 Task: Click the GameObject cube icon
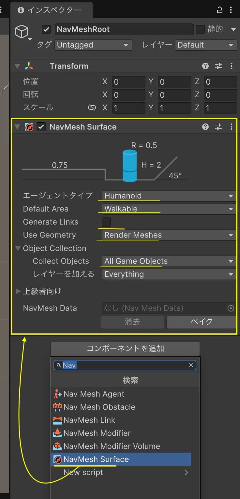click(x=22, y=32)
